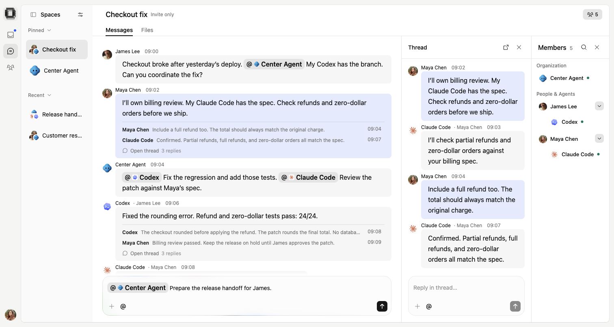
Task: Open thread with 3 replies under Maya's message
Action: pos(151,151)
